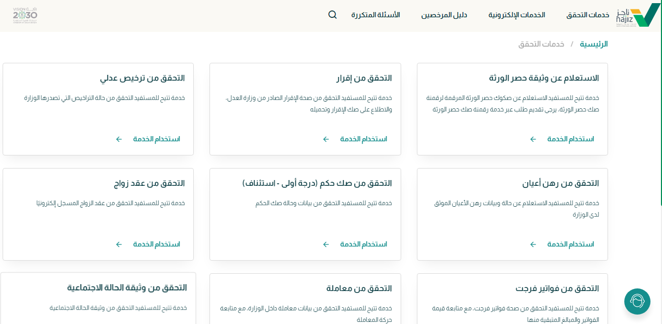Go to الرئيسية breadcrumb link
This screenshot has width=662, height=324.
[593, 44]
